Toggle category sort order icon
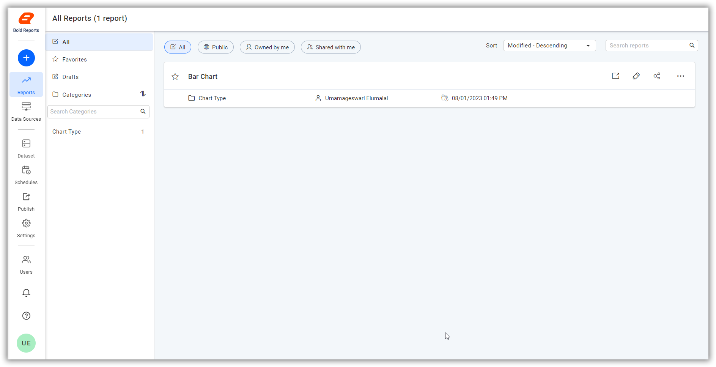This screenshot has width=716, height=367. 143,94
